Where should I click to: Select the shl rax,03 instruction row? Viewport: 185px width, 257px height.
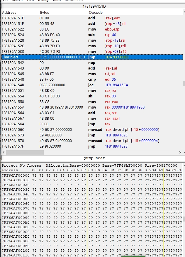tap(91, 96)
